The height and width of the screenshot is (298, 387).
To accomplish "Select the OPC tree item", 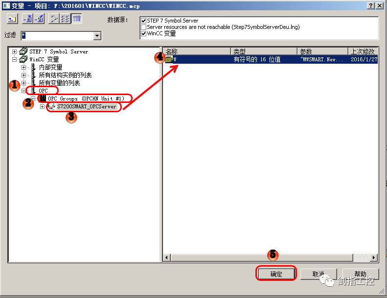I will [x=43, y=91].
